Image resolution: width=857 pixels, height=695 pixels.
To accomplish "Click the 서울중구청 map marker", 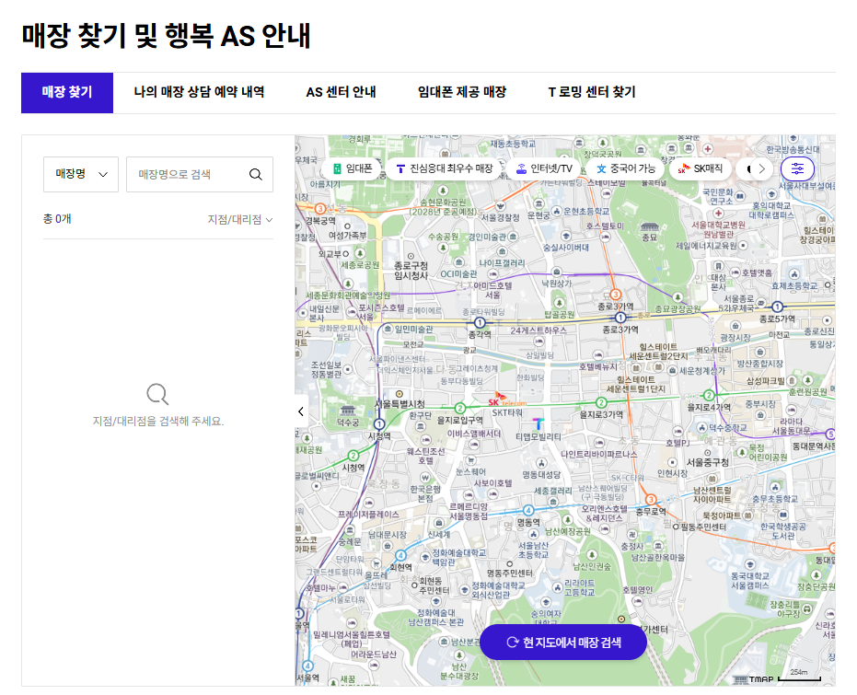I will (707, 452).
